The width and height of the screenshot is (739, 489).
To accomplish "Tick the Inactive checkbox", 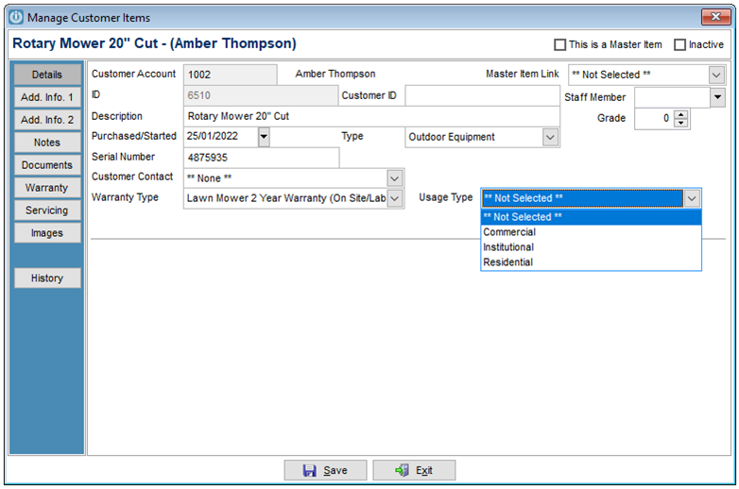I will click(679, 44).
